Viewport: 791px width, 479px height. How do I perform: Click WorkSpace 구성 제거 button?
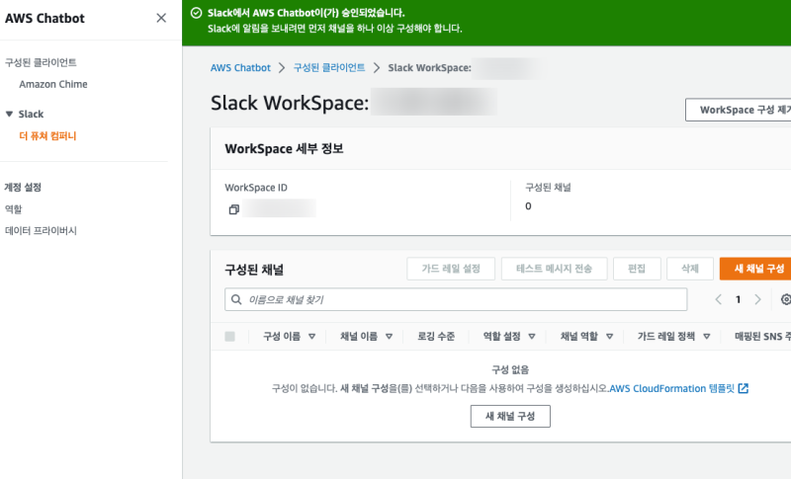tap(738, 110)
